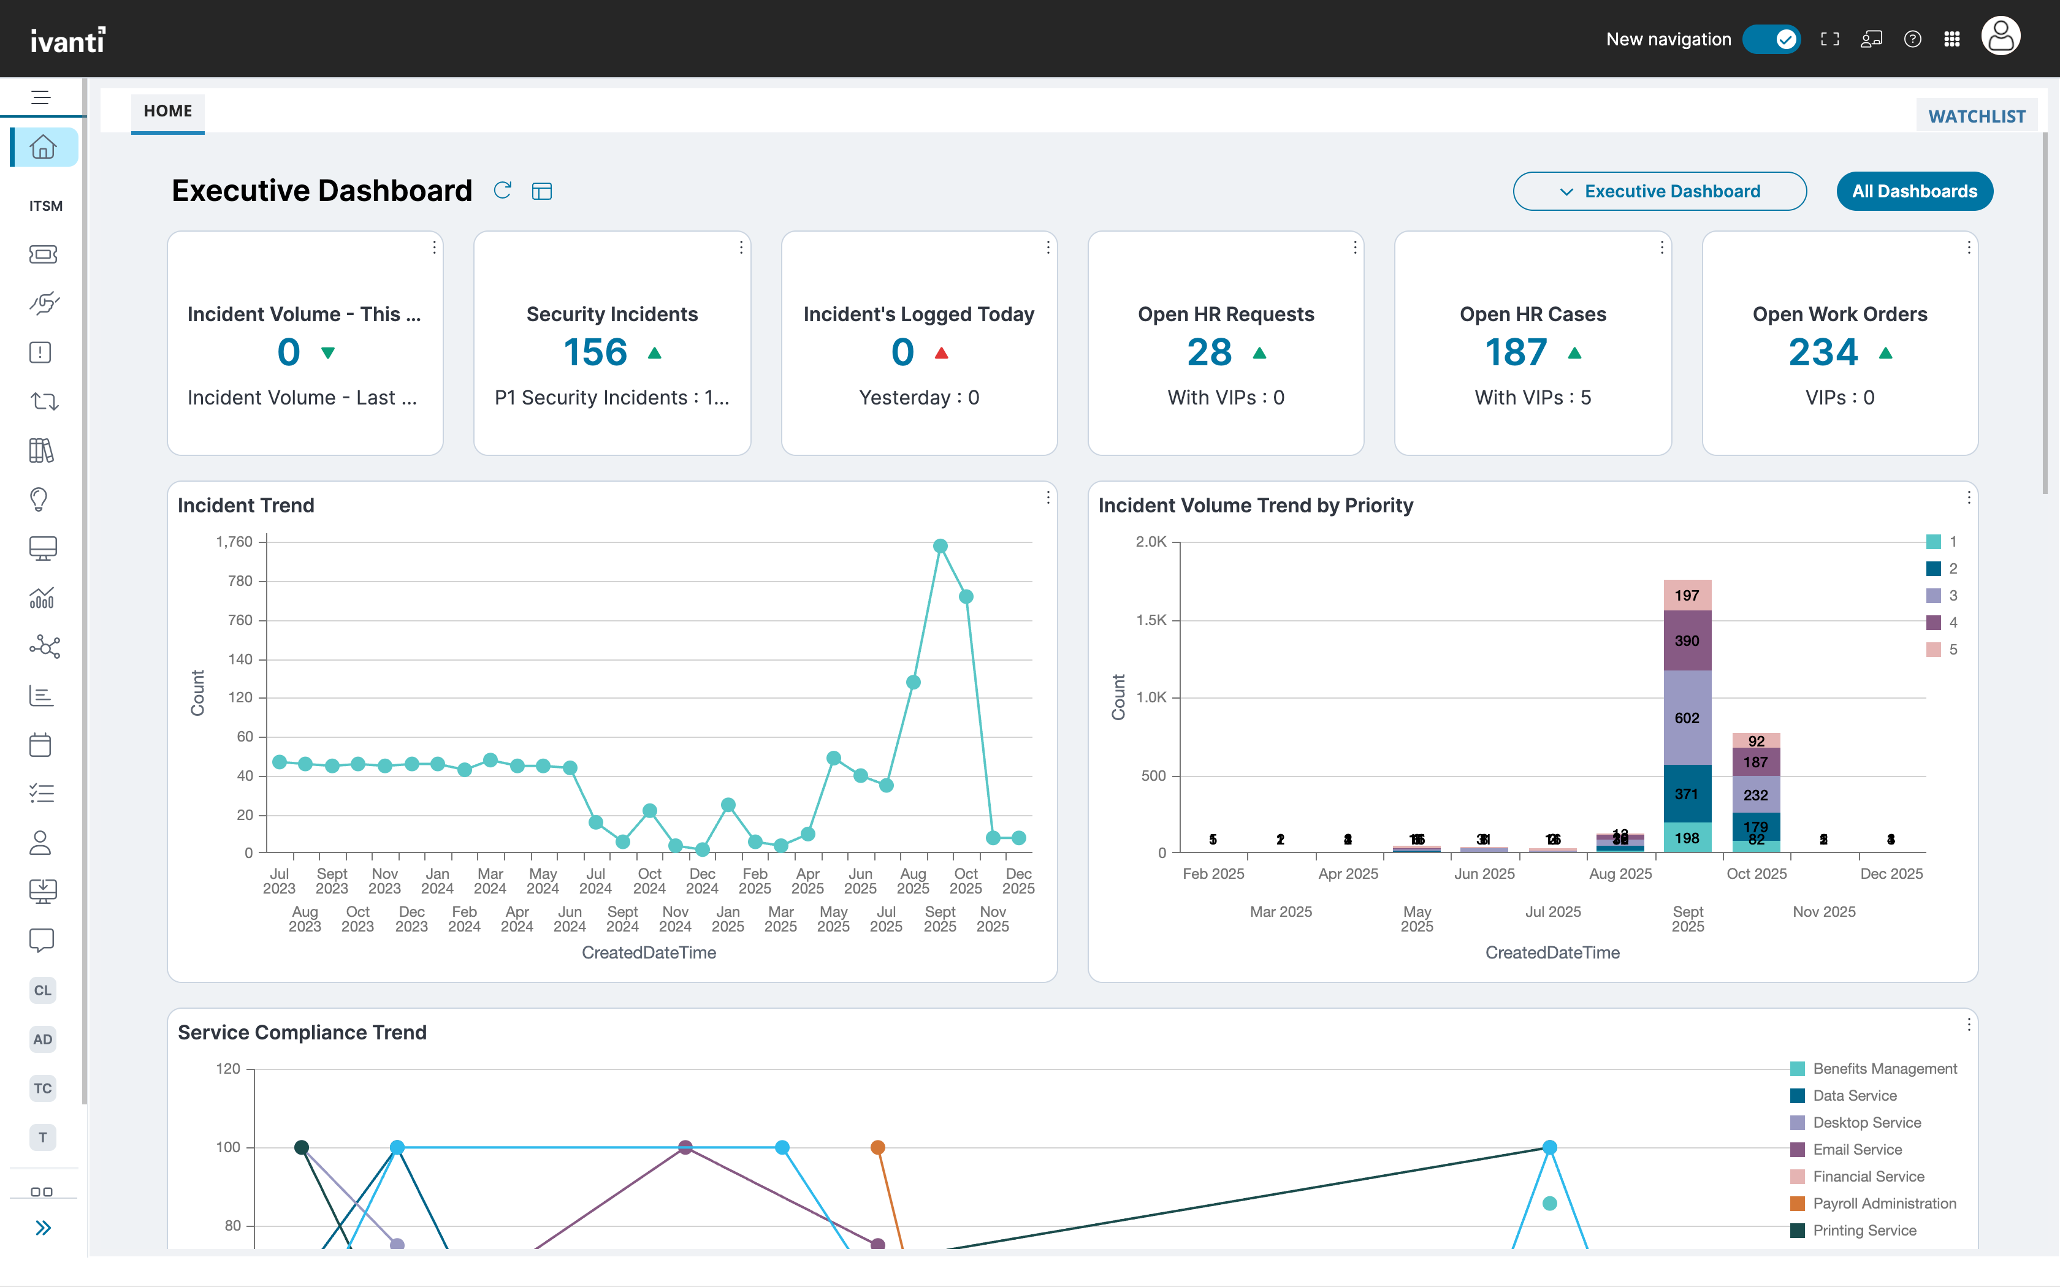Image resolution: width=2060 pixels, height=1287 pixels.
Task: Toggle Payroll Administration legend item
Action: 1874,1204
